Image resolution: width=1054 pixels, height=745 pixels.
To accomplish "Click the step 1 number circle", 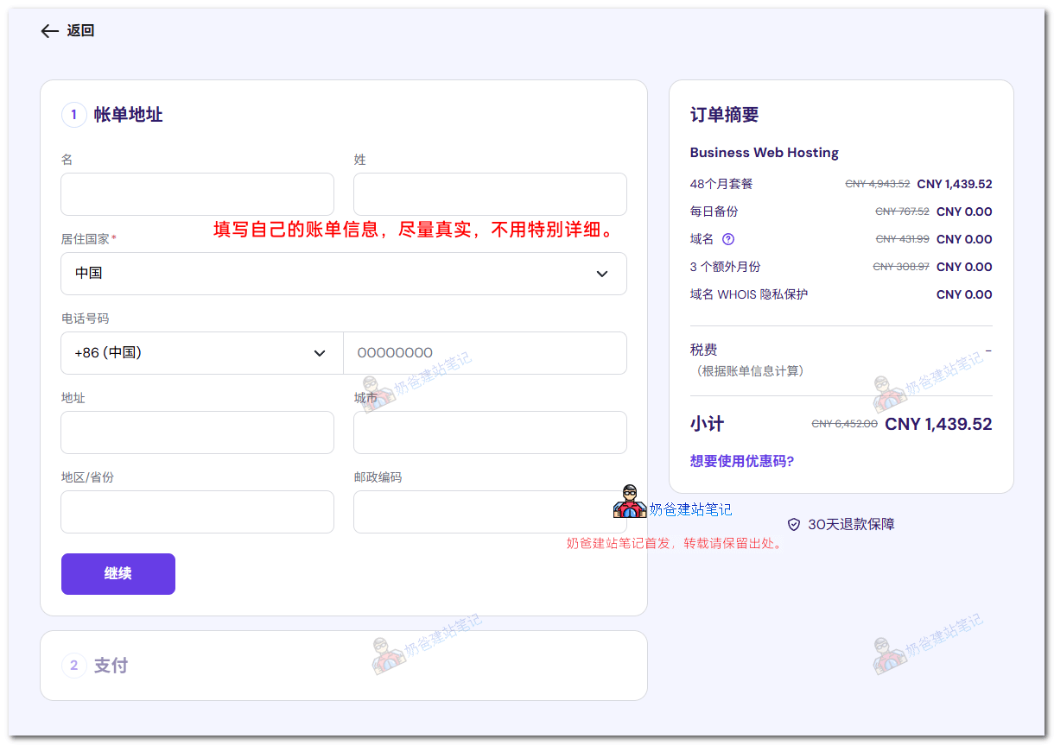I will click(x=73, y=115).
